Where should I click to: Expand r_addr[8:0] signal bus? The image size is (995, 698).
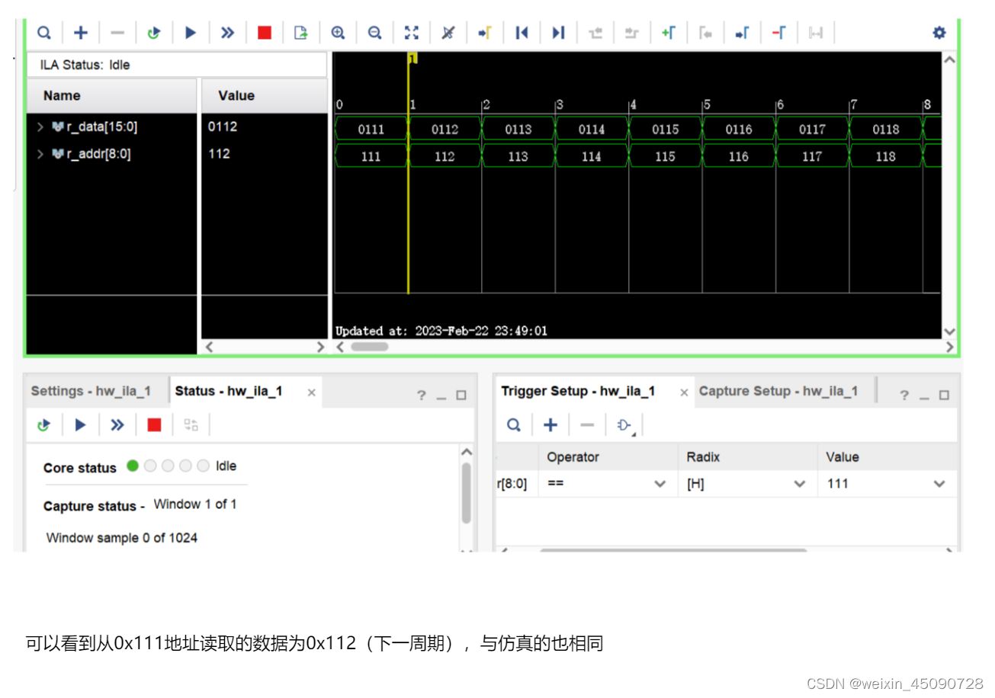(x=40, y=155)
